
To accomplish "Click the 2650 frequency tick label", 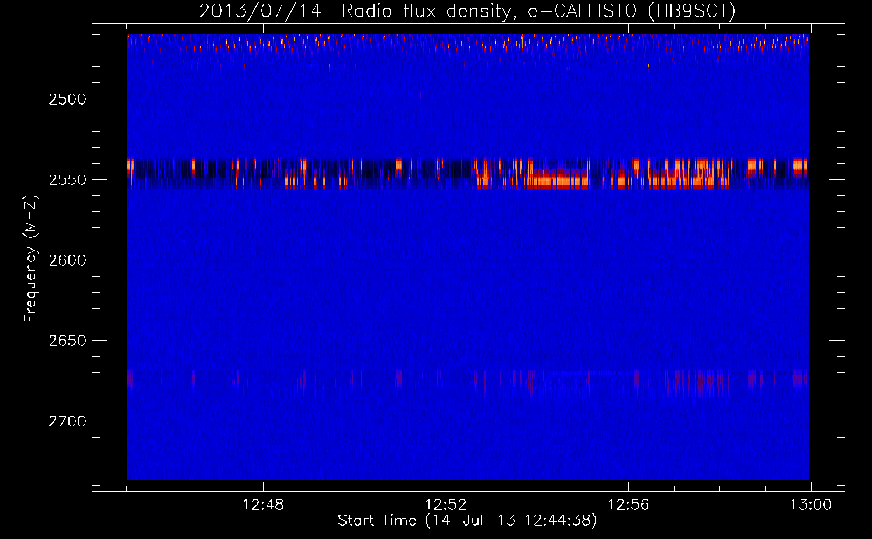I will point(67,341).
